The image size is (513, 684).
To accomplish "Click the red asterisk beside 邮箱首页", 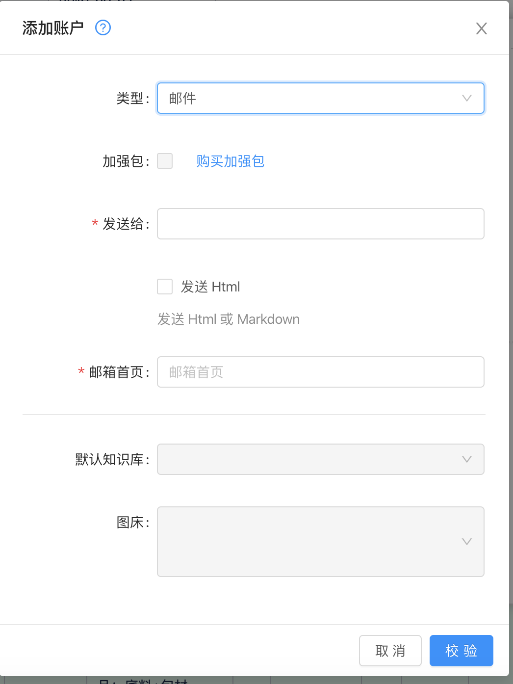I will tap(80, 372).
